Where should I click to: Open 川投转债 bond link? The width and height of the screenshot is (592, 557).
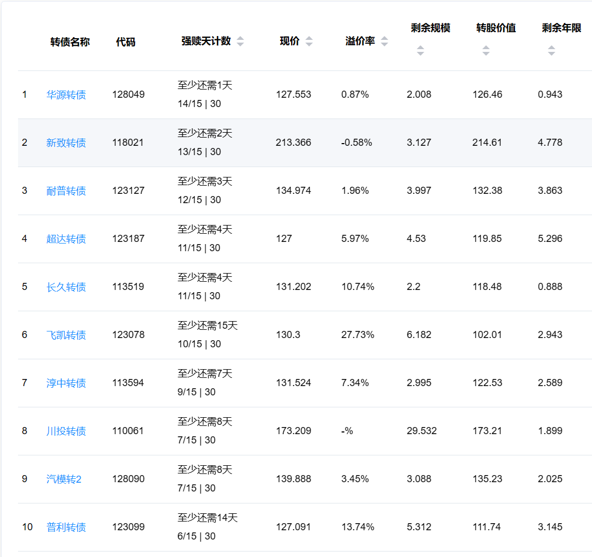click(x=66, y=431)
